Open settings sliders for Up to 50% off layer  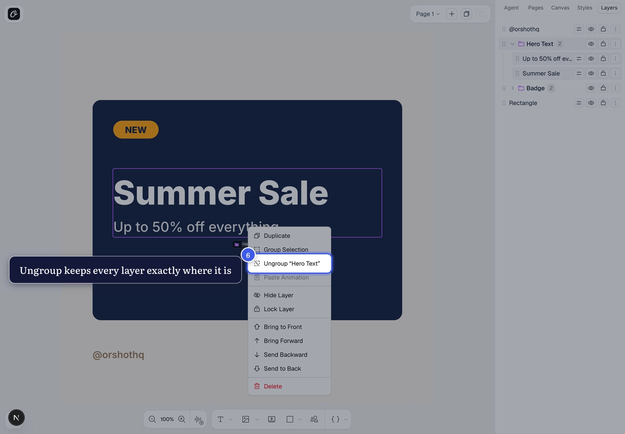579,59
